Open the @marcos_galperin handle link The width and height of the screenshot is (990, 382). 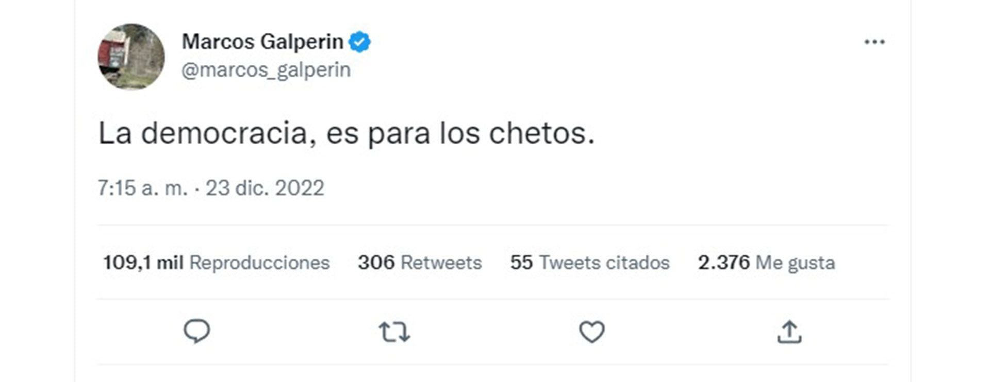[x=266, y=70]
